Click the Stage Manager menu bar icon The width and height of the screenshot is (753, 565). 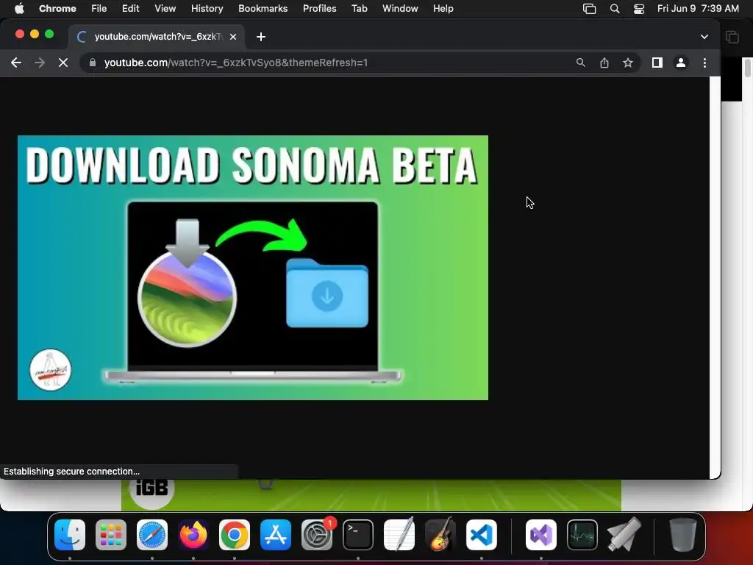click(589, 9)
